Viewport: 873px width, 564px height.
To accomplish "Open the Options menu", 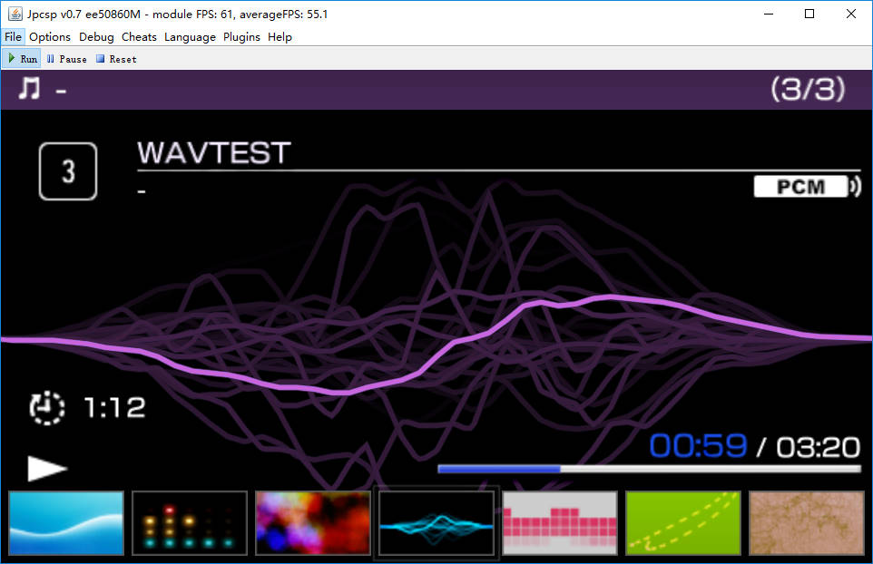I will (49, 37).
